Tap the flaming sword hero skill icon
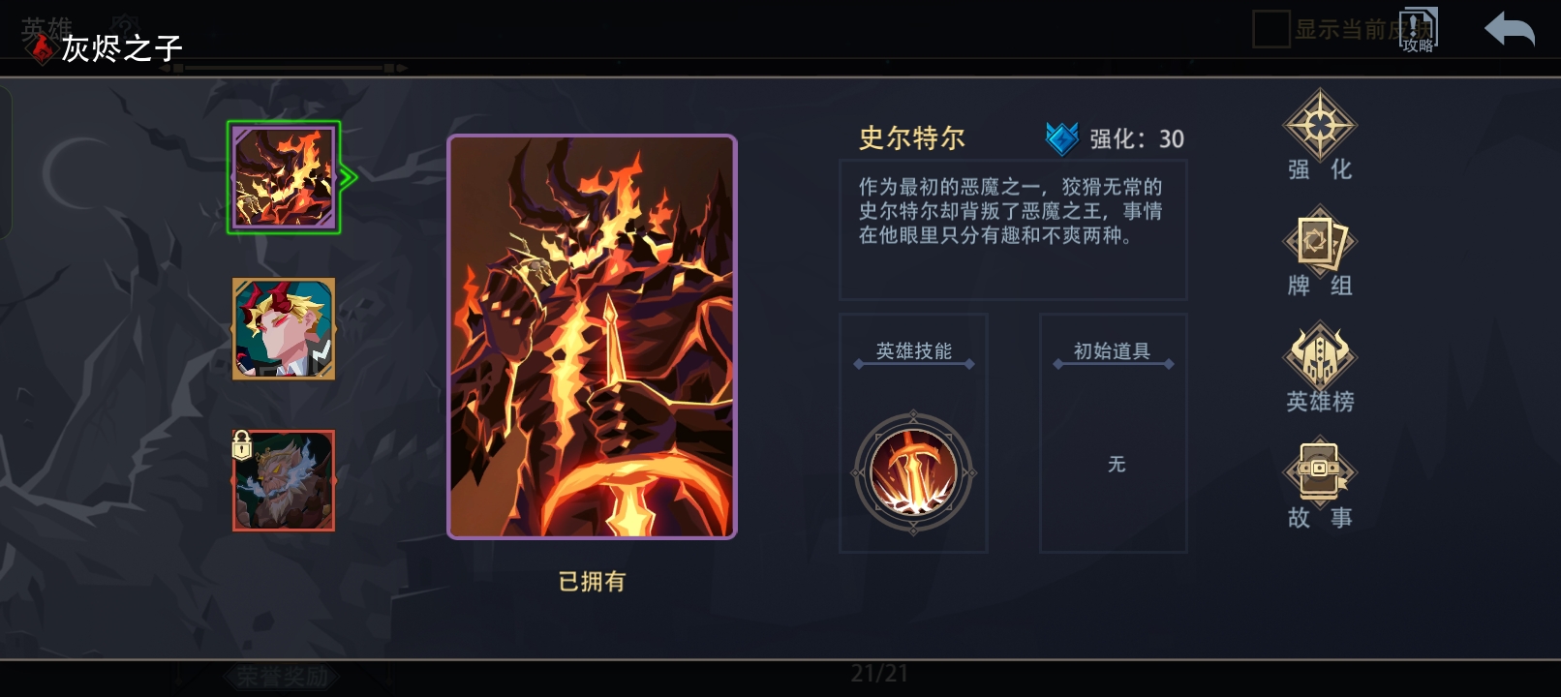1561x697 pixels. [913, 472]
